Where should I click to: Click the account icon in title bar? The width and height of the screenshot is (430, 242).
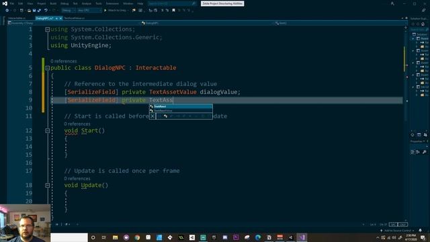(x=392, y=3)
